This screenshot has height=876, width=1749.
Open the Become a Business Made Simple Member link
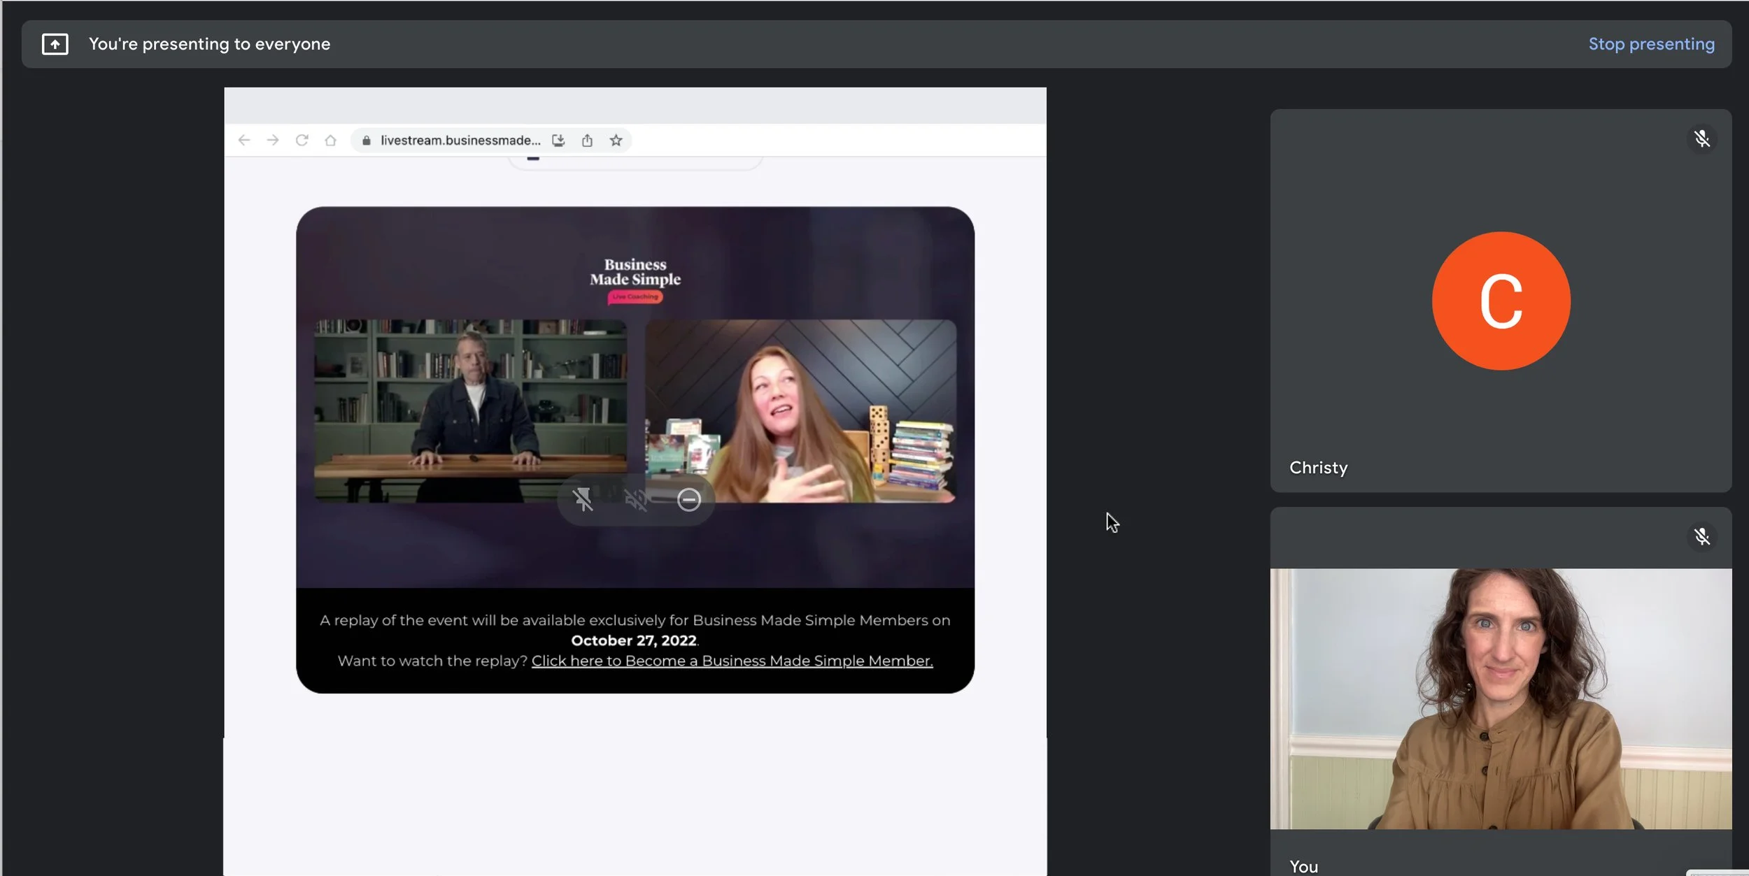[x=732, y=661]
